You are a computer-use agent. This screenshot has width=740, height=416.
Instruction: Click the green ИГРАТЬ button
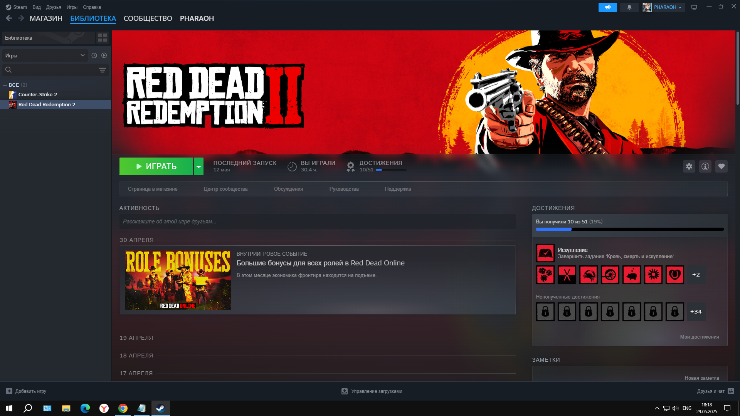[x=156, y=166]
